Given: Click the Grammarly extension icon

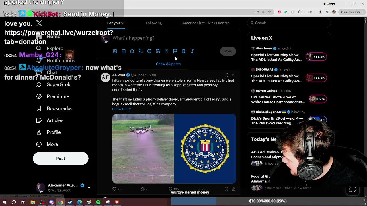Looking at the screenshot, I should [286, 12].
